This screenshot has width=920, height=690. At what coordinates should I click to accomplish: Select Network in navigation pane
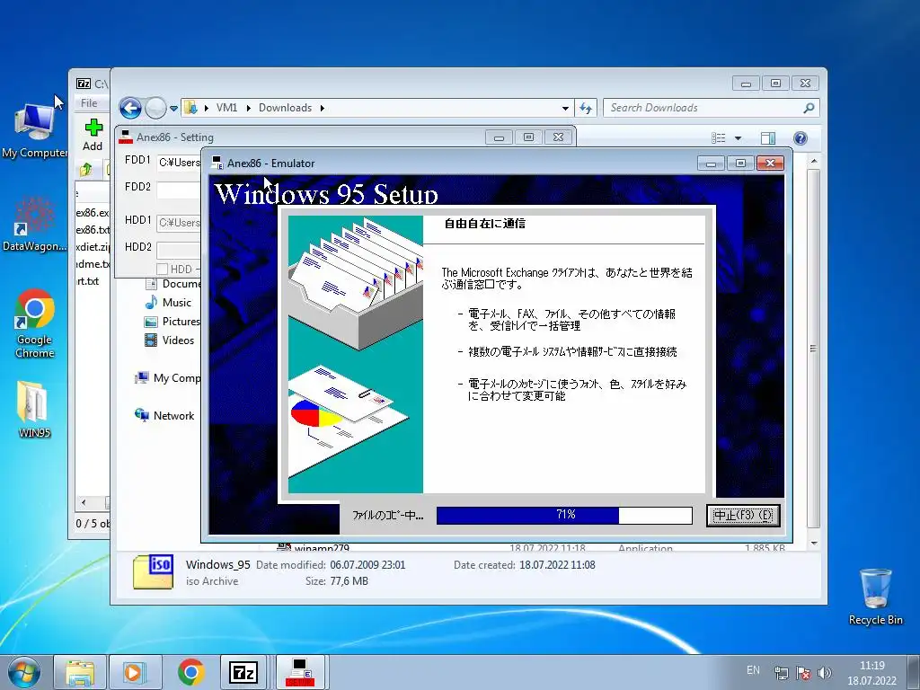[164, 415]
